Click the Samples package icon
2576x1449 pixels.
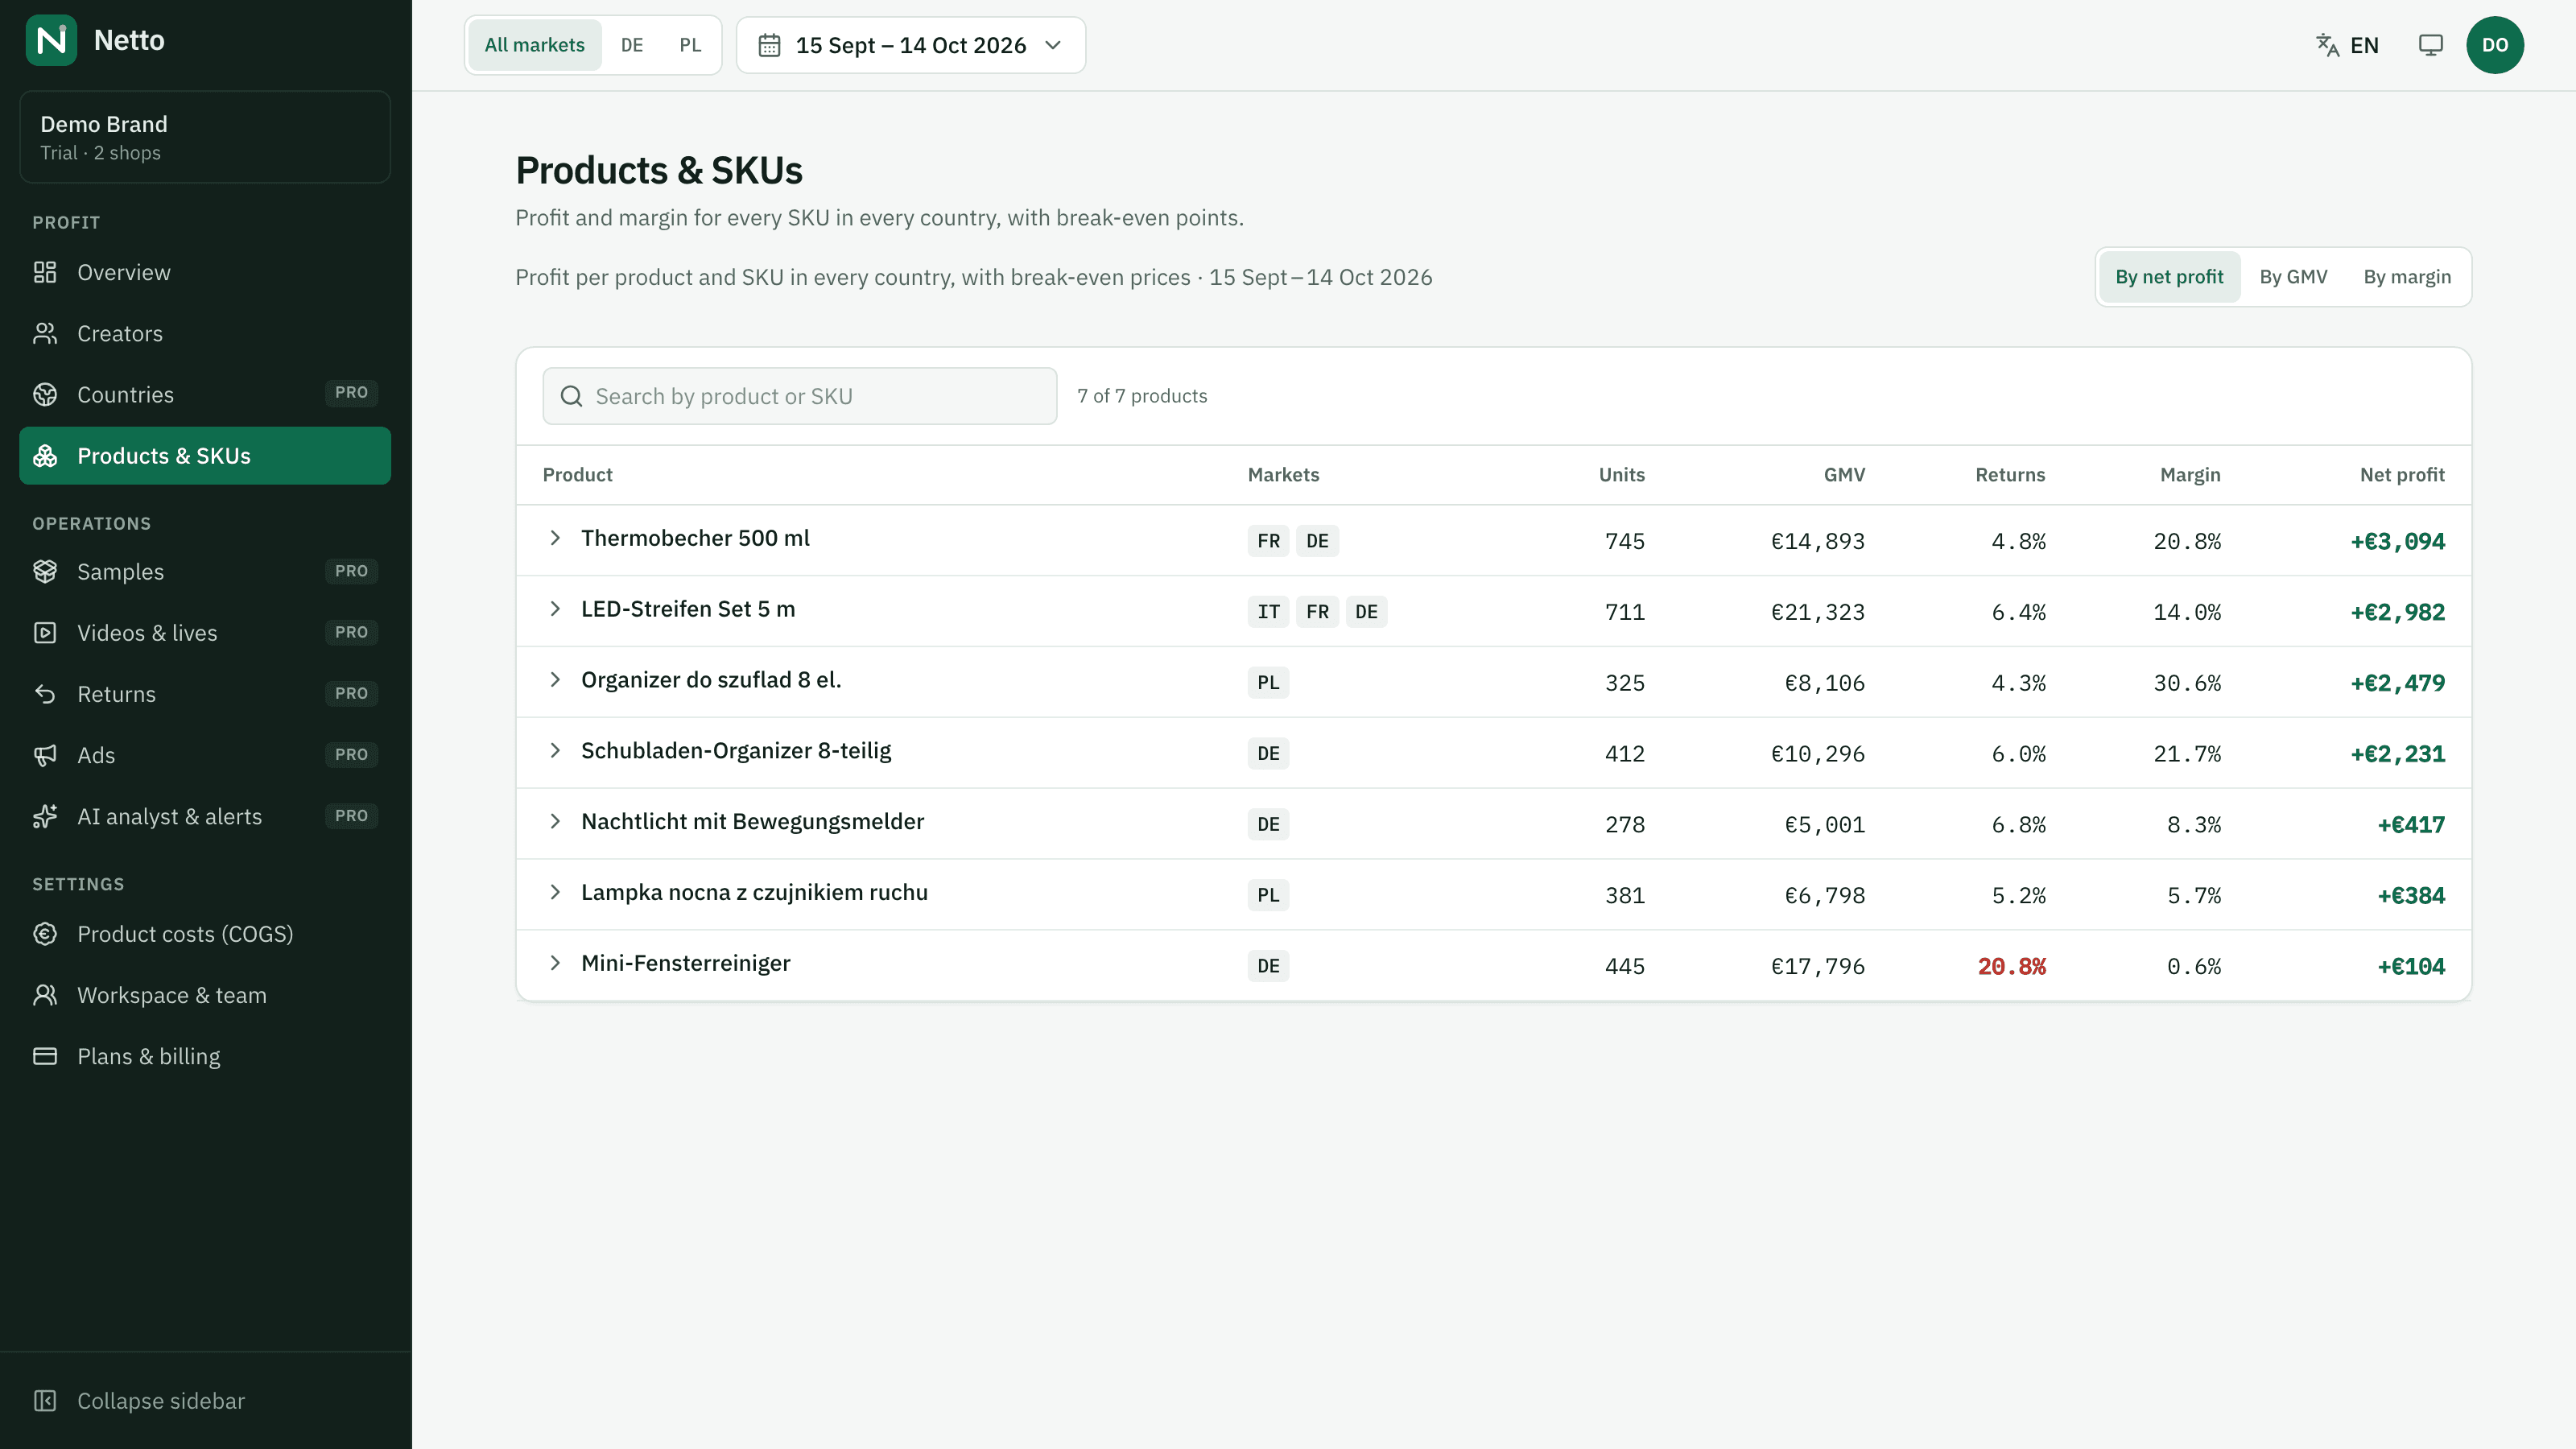pos(45,571)
